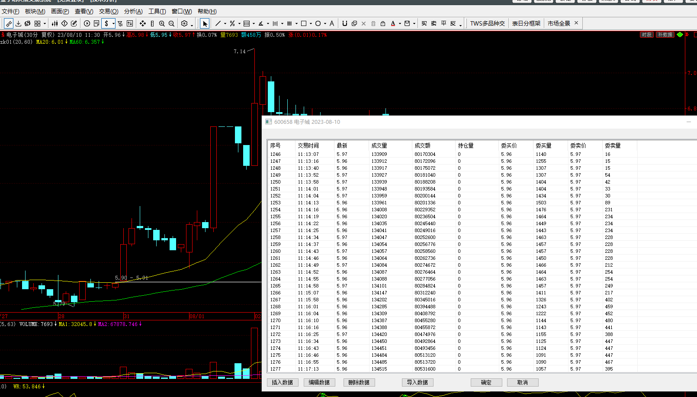This screenshot has width=697, height=397.
Task: Select the arrow pointer cursor tool
Action: click(x=205, y=23)
